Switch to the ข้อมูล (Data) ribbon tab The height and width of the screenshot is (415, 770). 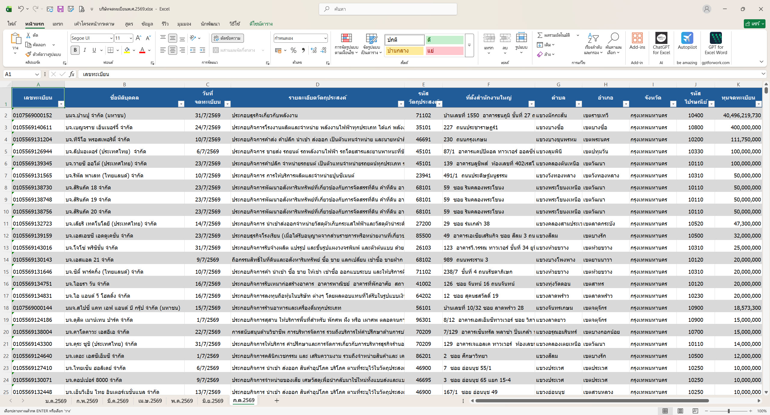[147, 24]
